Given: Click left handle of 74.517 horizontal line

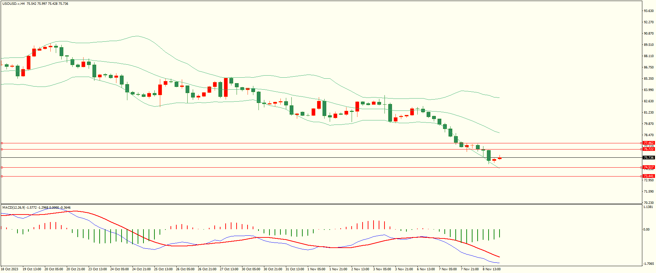Looking at the screenshot, I should click(2, 167).
